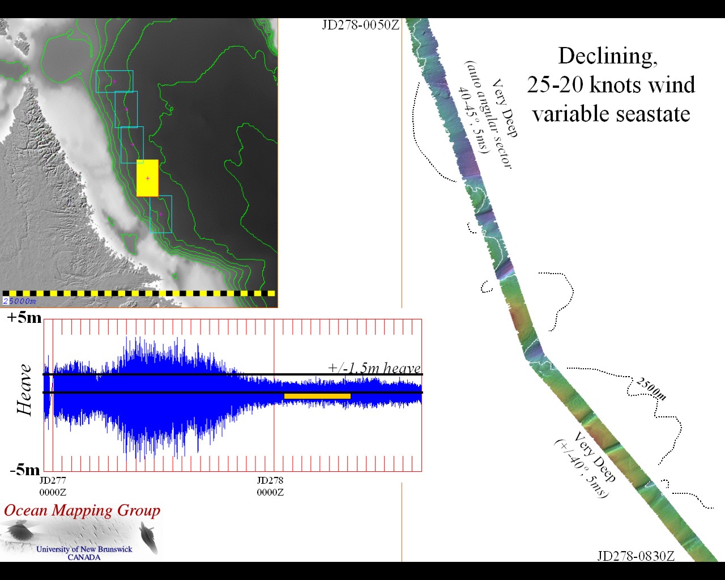
Task: Click the rotated Heave axis title
Action: tap(25, 390)
